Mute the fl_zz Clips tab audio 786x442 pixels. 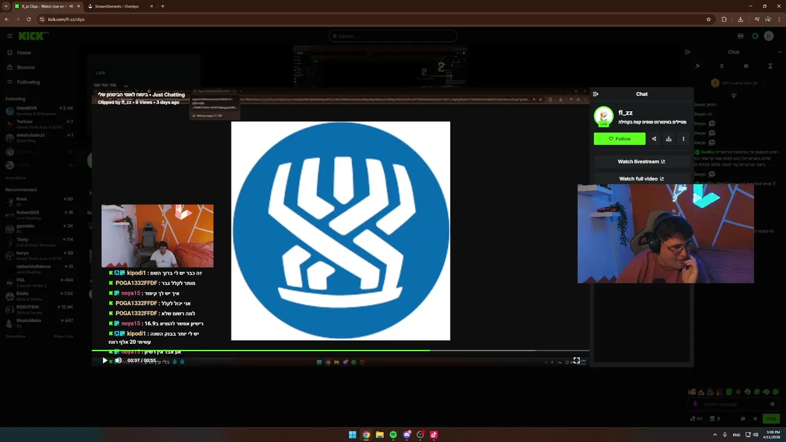(71, 6)
